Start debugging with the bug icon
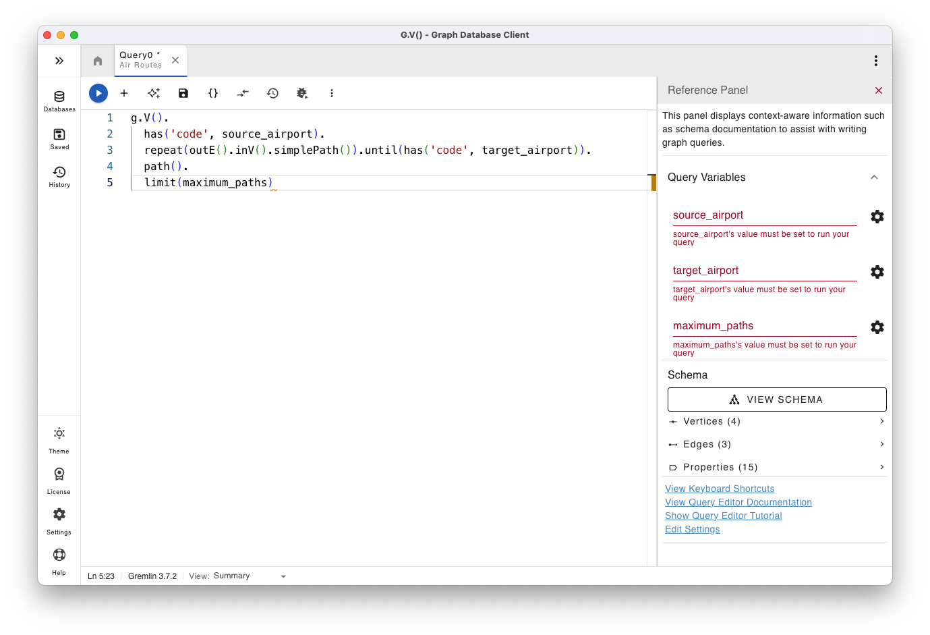The width and height of the screenshot is (930, 635). (302, 93)
